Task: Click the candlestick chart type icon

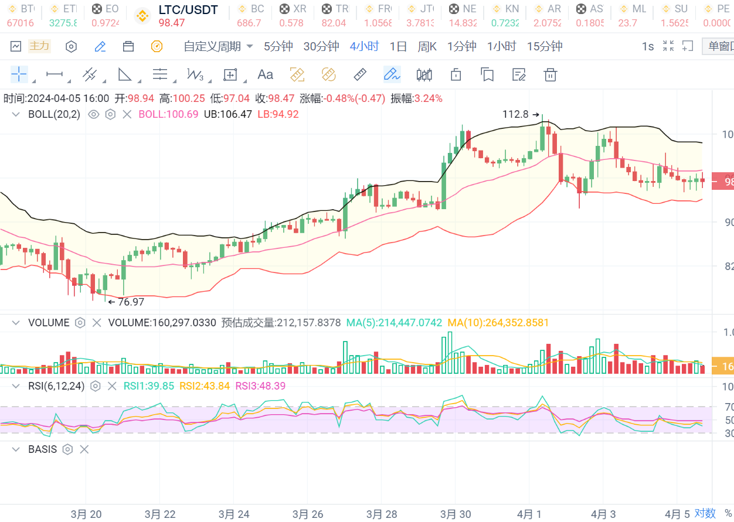Action: tap(424, 74)
